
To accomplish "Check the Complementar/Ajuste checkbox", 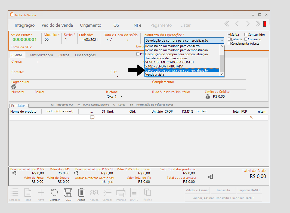I will (x=229, y=44).
